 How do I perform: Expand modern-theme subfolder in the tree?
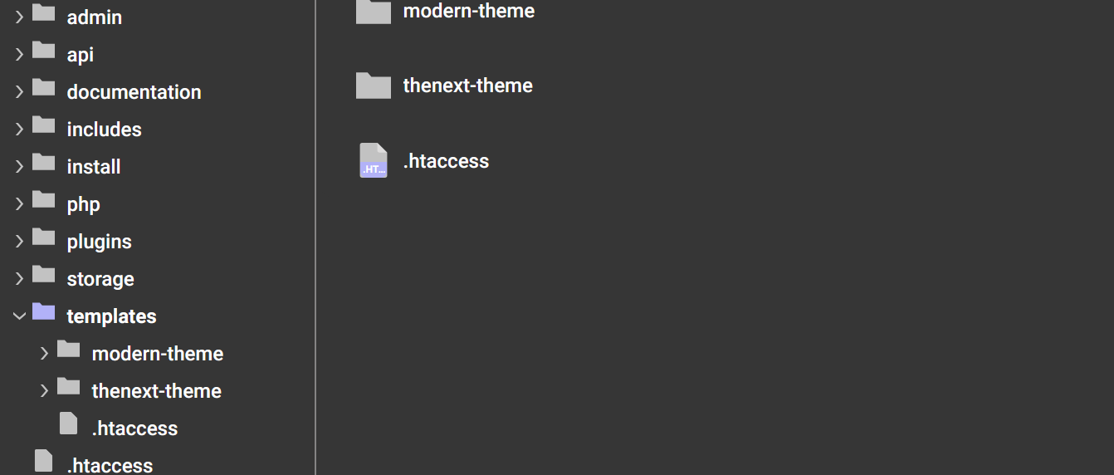pyautogui.click(x=44, y=354)
